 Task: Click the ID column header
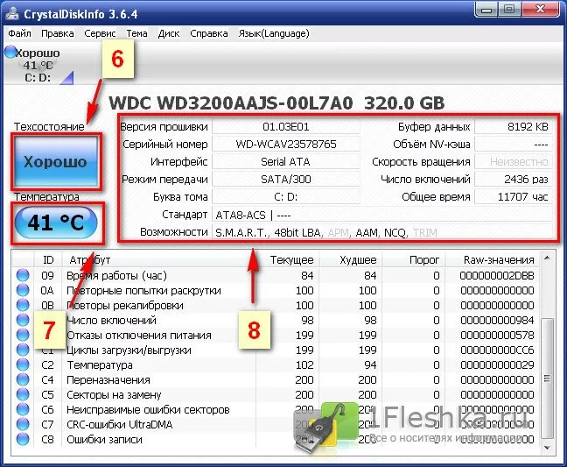coord(48,259)
